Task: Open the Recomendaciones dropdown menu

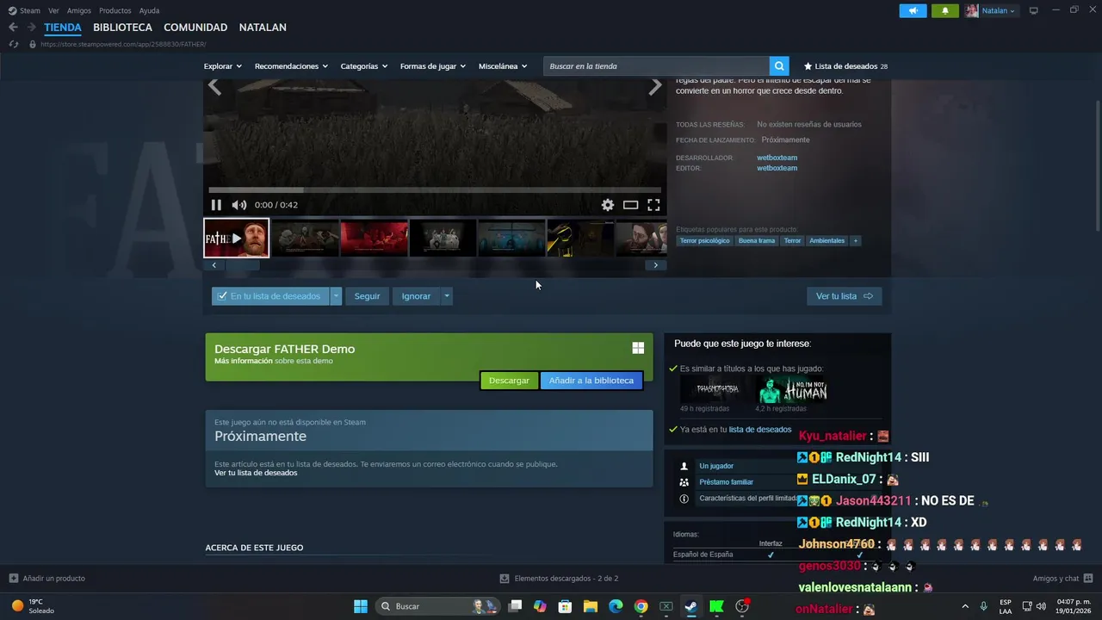Action: click(291, 66)
